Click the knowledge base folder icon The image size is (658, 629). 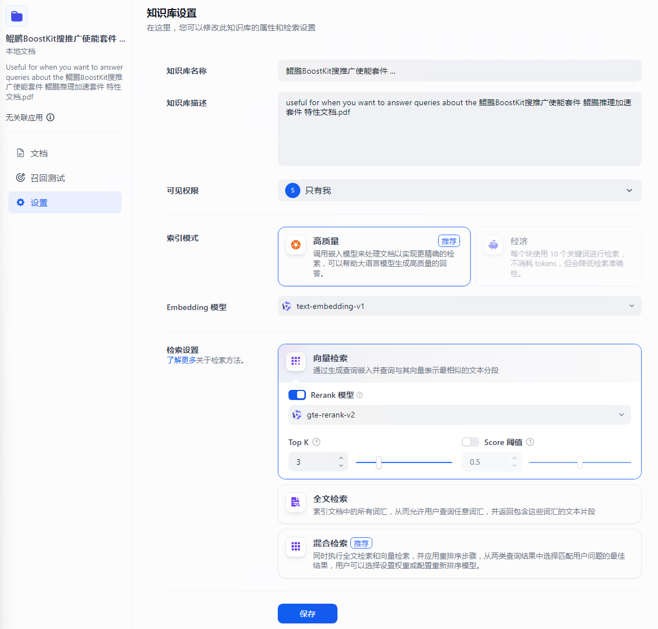tap(17, 16)
